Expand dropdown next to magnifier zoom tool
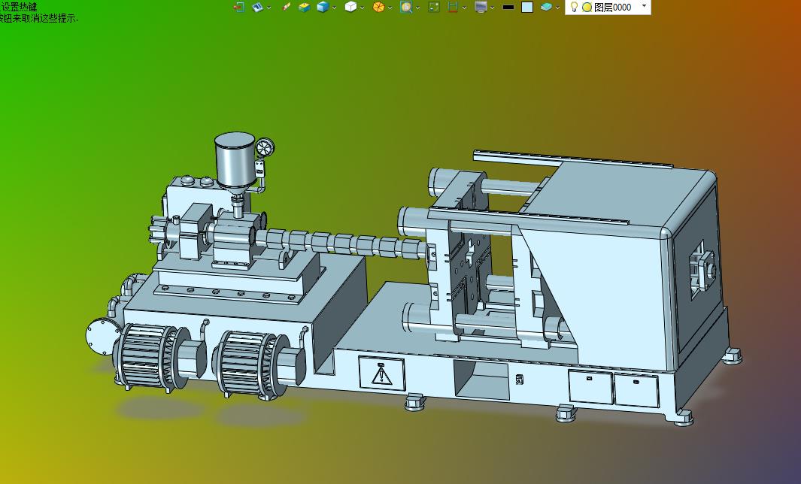 point(417,8)
